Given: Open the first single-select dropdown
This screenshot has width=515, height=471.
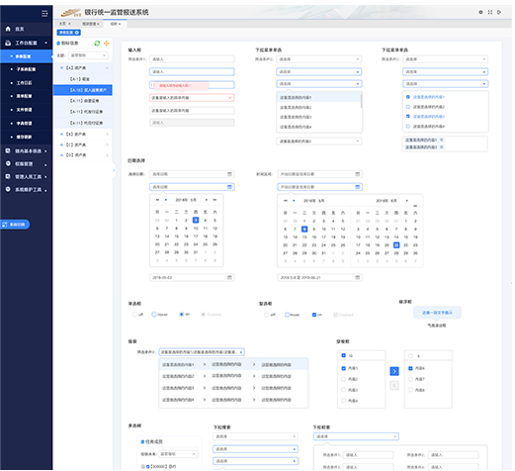Looking at the screenshot, I should point(318,59).
